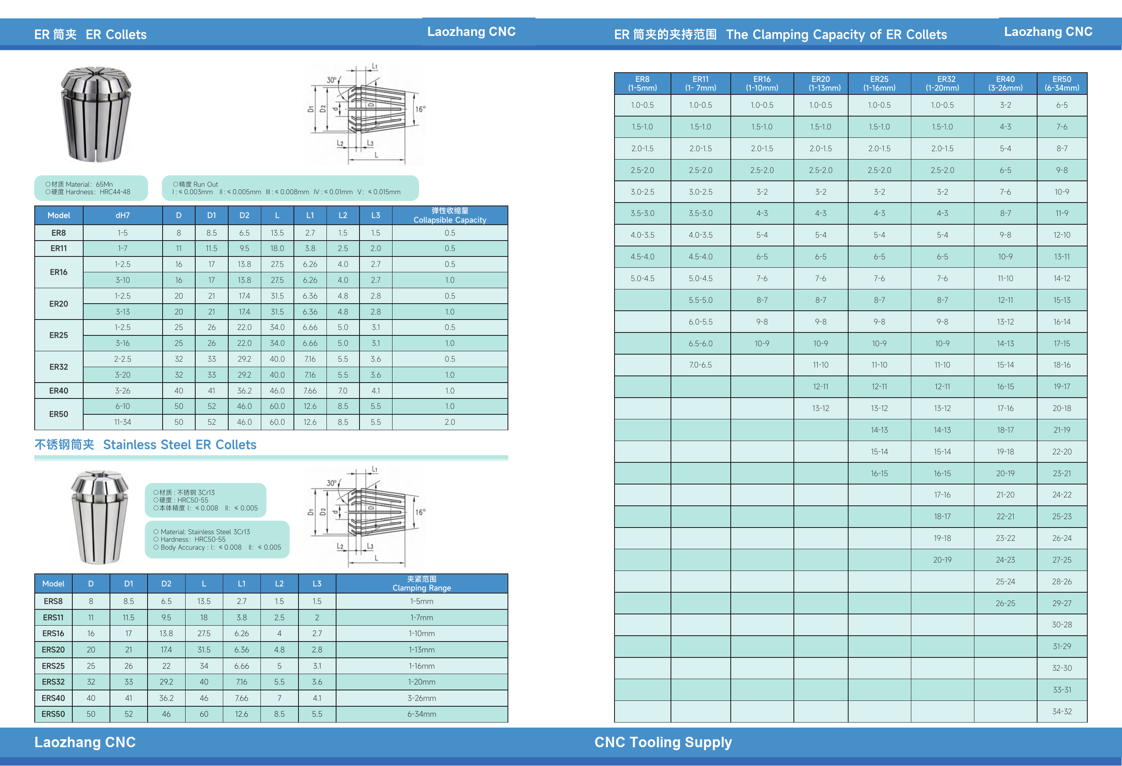Click the '3-13' dH7 cell for ER20
Viewport: 1122px width, 766px height.
(x=122, y=312)
